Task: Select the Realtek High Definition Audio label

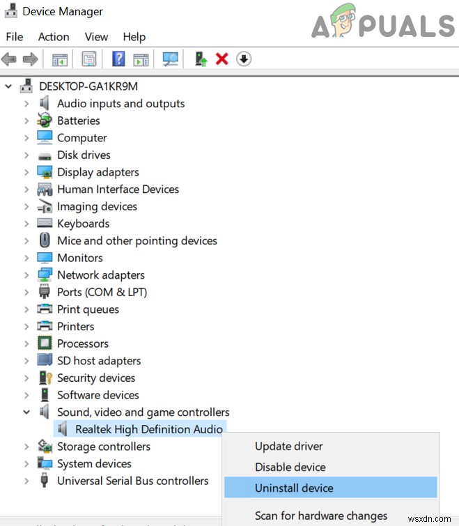Action: point(149,429)
